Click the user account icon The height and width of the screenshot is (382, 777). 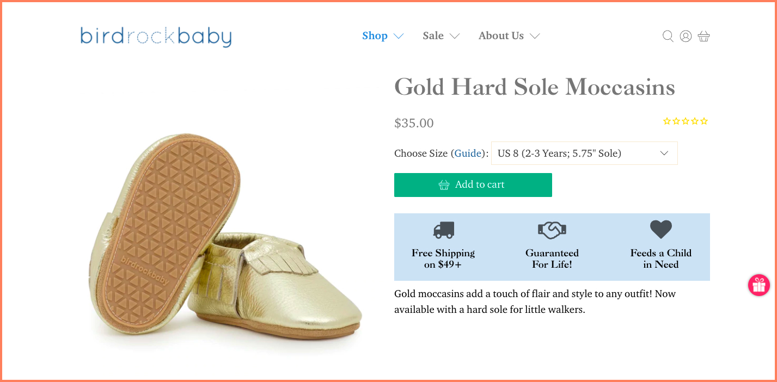686,36
